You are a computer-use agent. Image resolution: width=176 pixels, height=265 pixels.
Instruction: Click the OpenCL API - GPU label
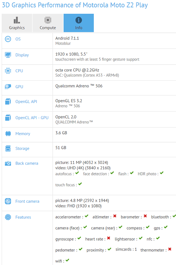coord(32,118)
